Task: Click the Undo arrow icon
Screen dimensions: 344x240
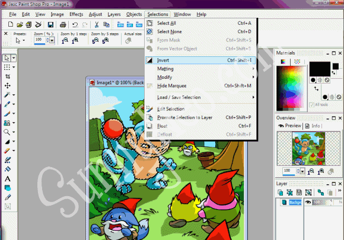Action: [x=75, y=24]
